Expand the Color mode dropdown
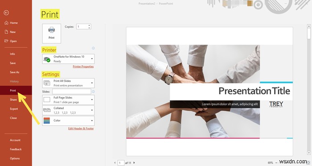 pyautogui.click(x=68, y=120)
